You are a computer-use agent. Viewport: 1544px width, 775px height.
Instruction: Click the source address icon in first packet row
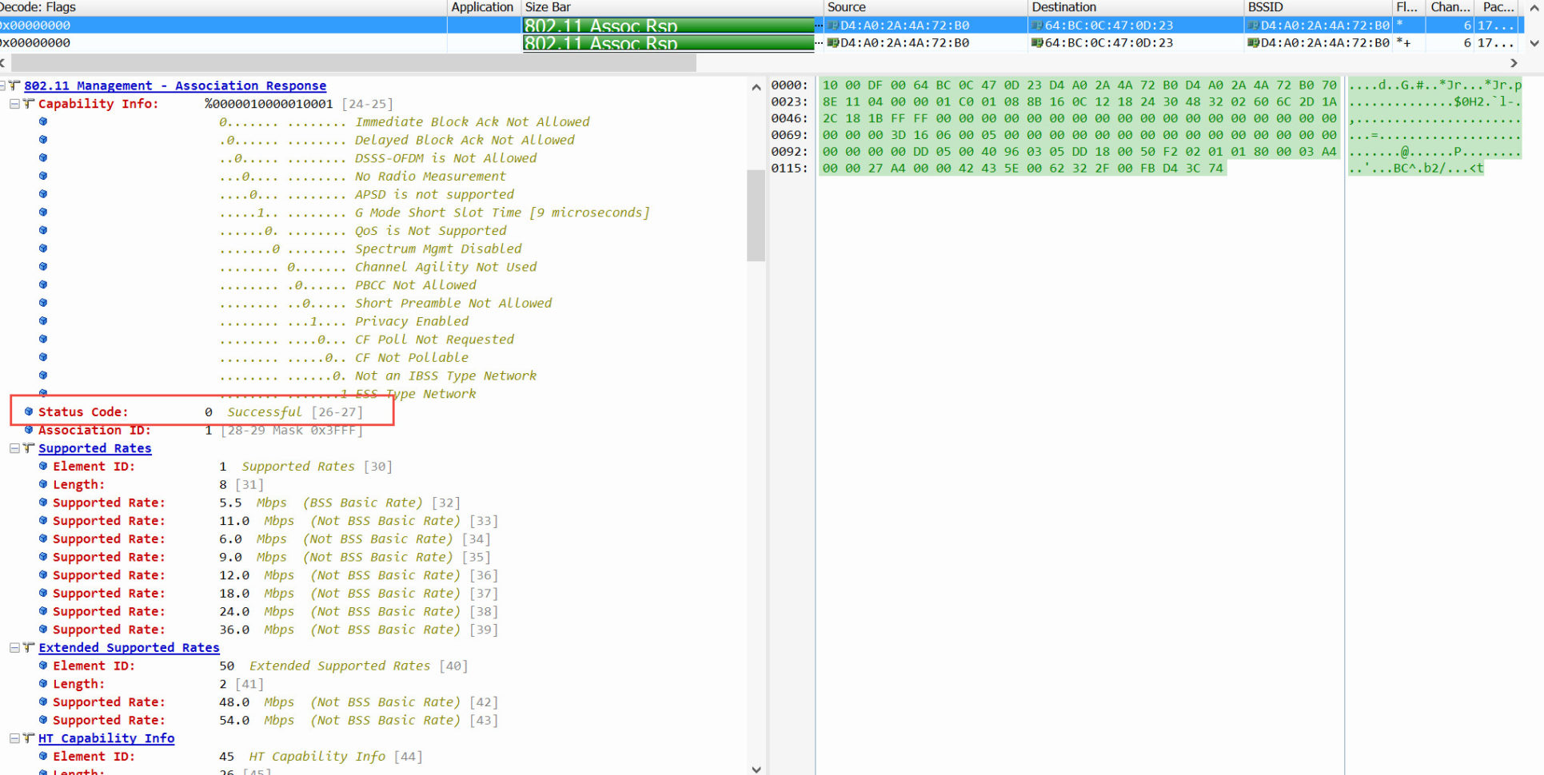832,26
